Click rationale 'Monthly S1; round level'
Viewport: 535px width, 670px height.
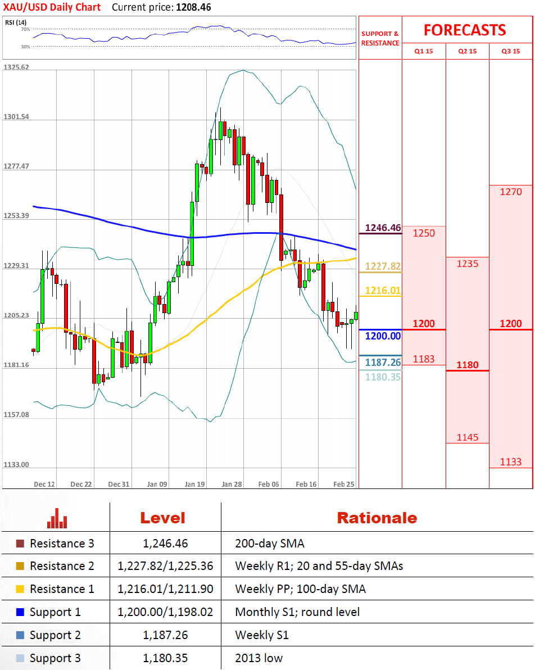(297, 612)
